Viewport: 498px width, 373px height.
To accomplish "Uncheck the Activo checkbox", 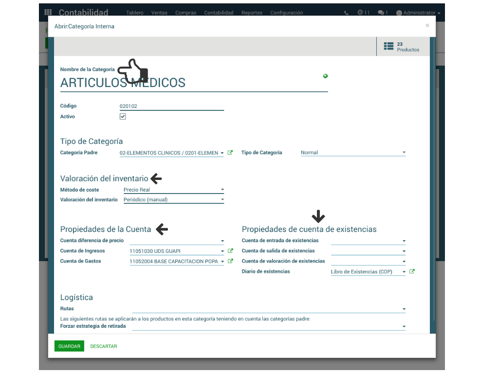I will point(123,117).
